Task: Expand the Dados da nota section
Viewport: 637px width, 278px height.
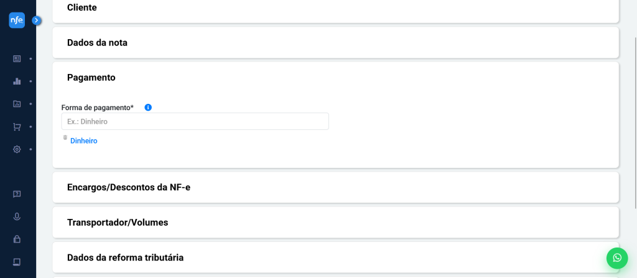Action: 335,43
